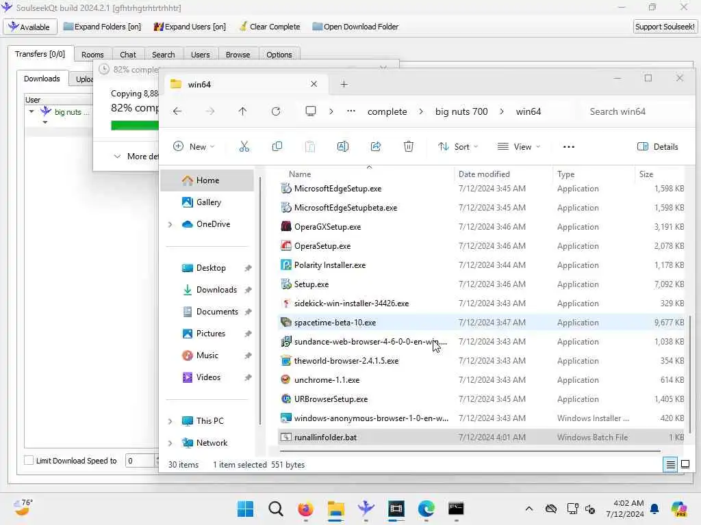Click the Rename icon in Explorer toolbar
This screenshot has height=525, width=701.
coord(343,146)
